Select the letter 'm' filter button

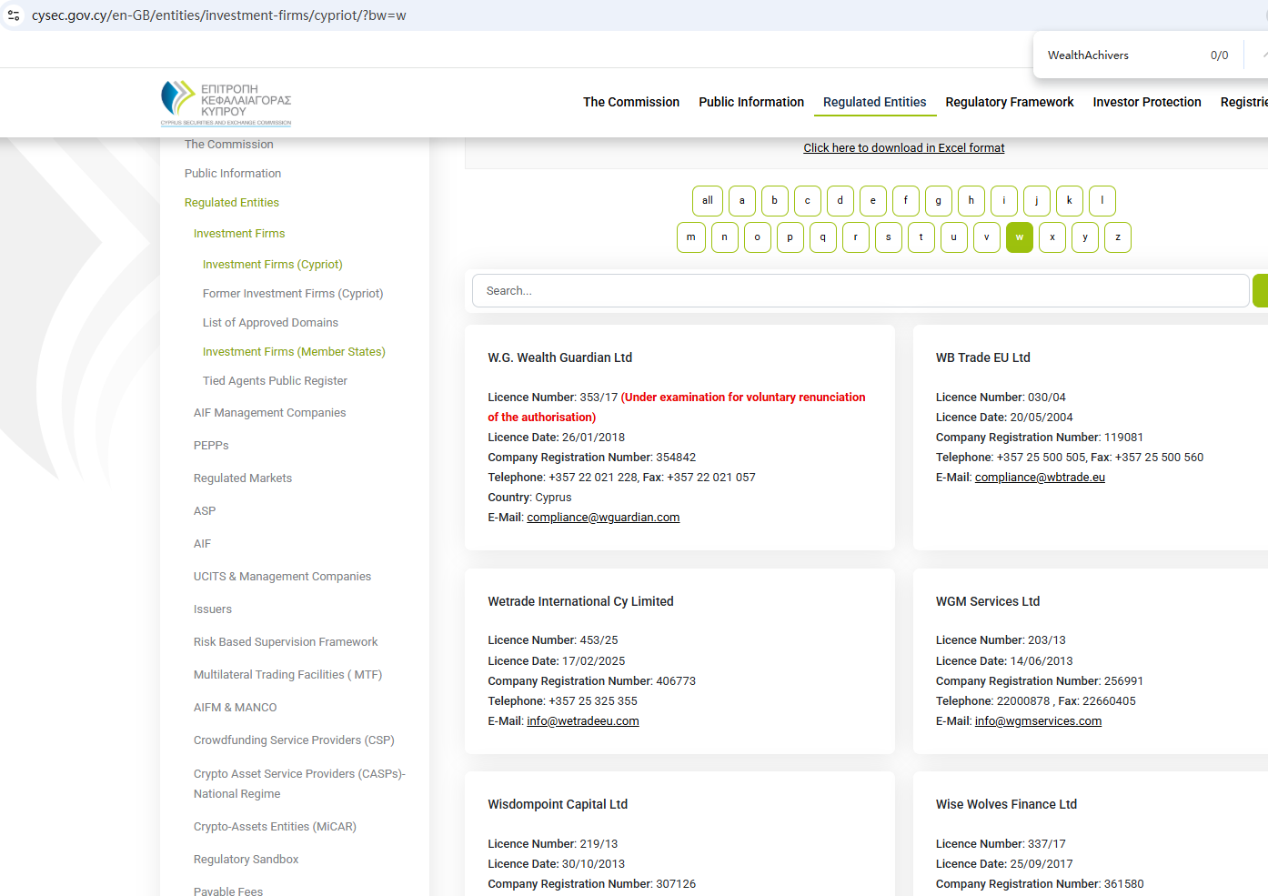690,237
